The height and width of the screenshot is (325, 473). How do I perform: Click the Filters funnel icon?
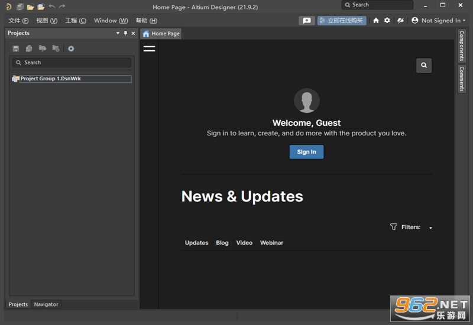tap(394, 227)
